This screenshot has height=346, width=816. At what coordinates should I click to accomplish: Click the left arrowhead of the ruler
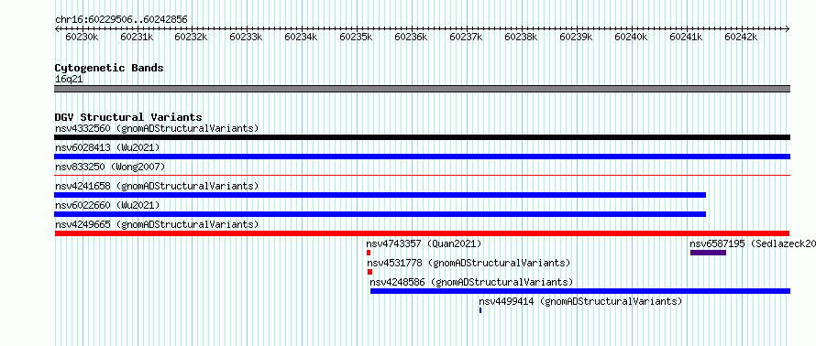point(57,28)
